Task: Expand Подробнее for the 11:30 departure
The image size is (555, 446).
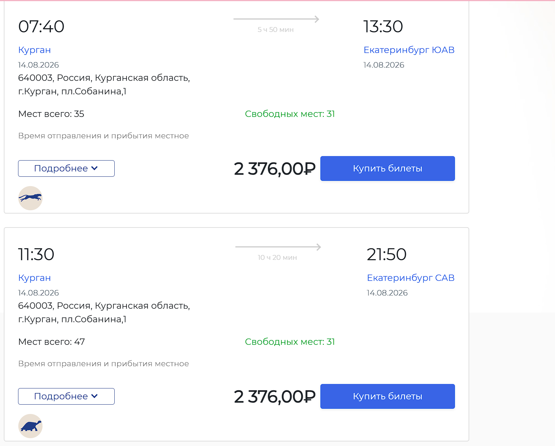Action: 66,396
